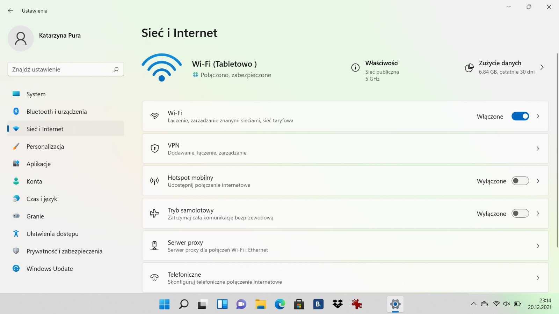The width and height of the screenshot is (559, 314).
Task: Enable the Tryb samolotowy toggle
Action: (520, 213)
